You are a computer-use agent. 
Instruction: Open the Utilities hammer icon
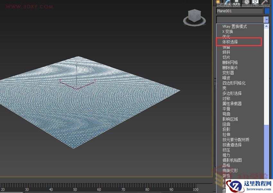pyautogui.click(x=265, y=3)
